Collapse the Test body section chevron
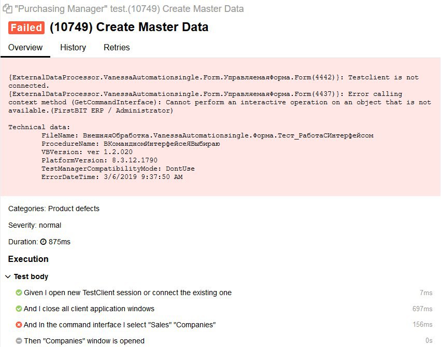 tap(8, 276)
